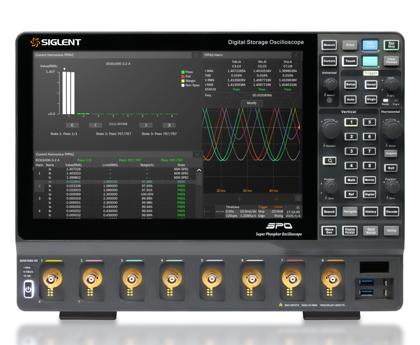Toggle the Run Stop acquisition button
Viewport: 420px width, 345px height.
[391, 45]
